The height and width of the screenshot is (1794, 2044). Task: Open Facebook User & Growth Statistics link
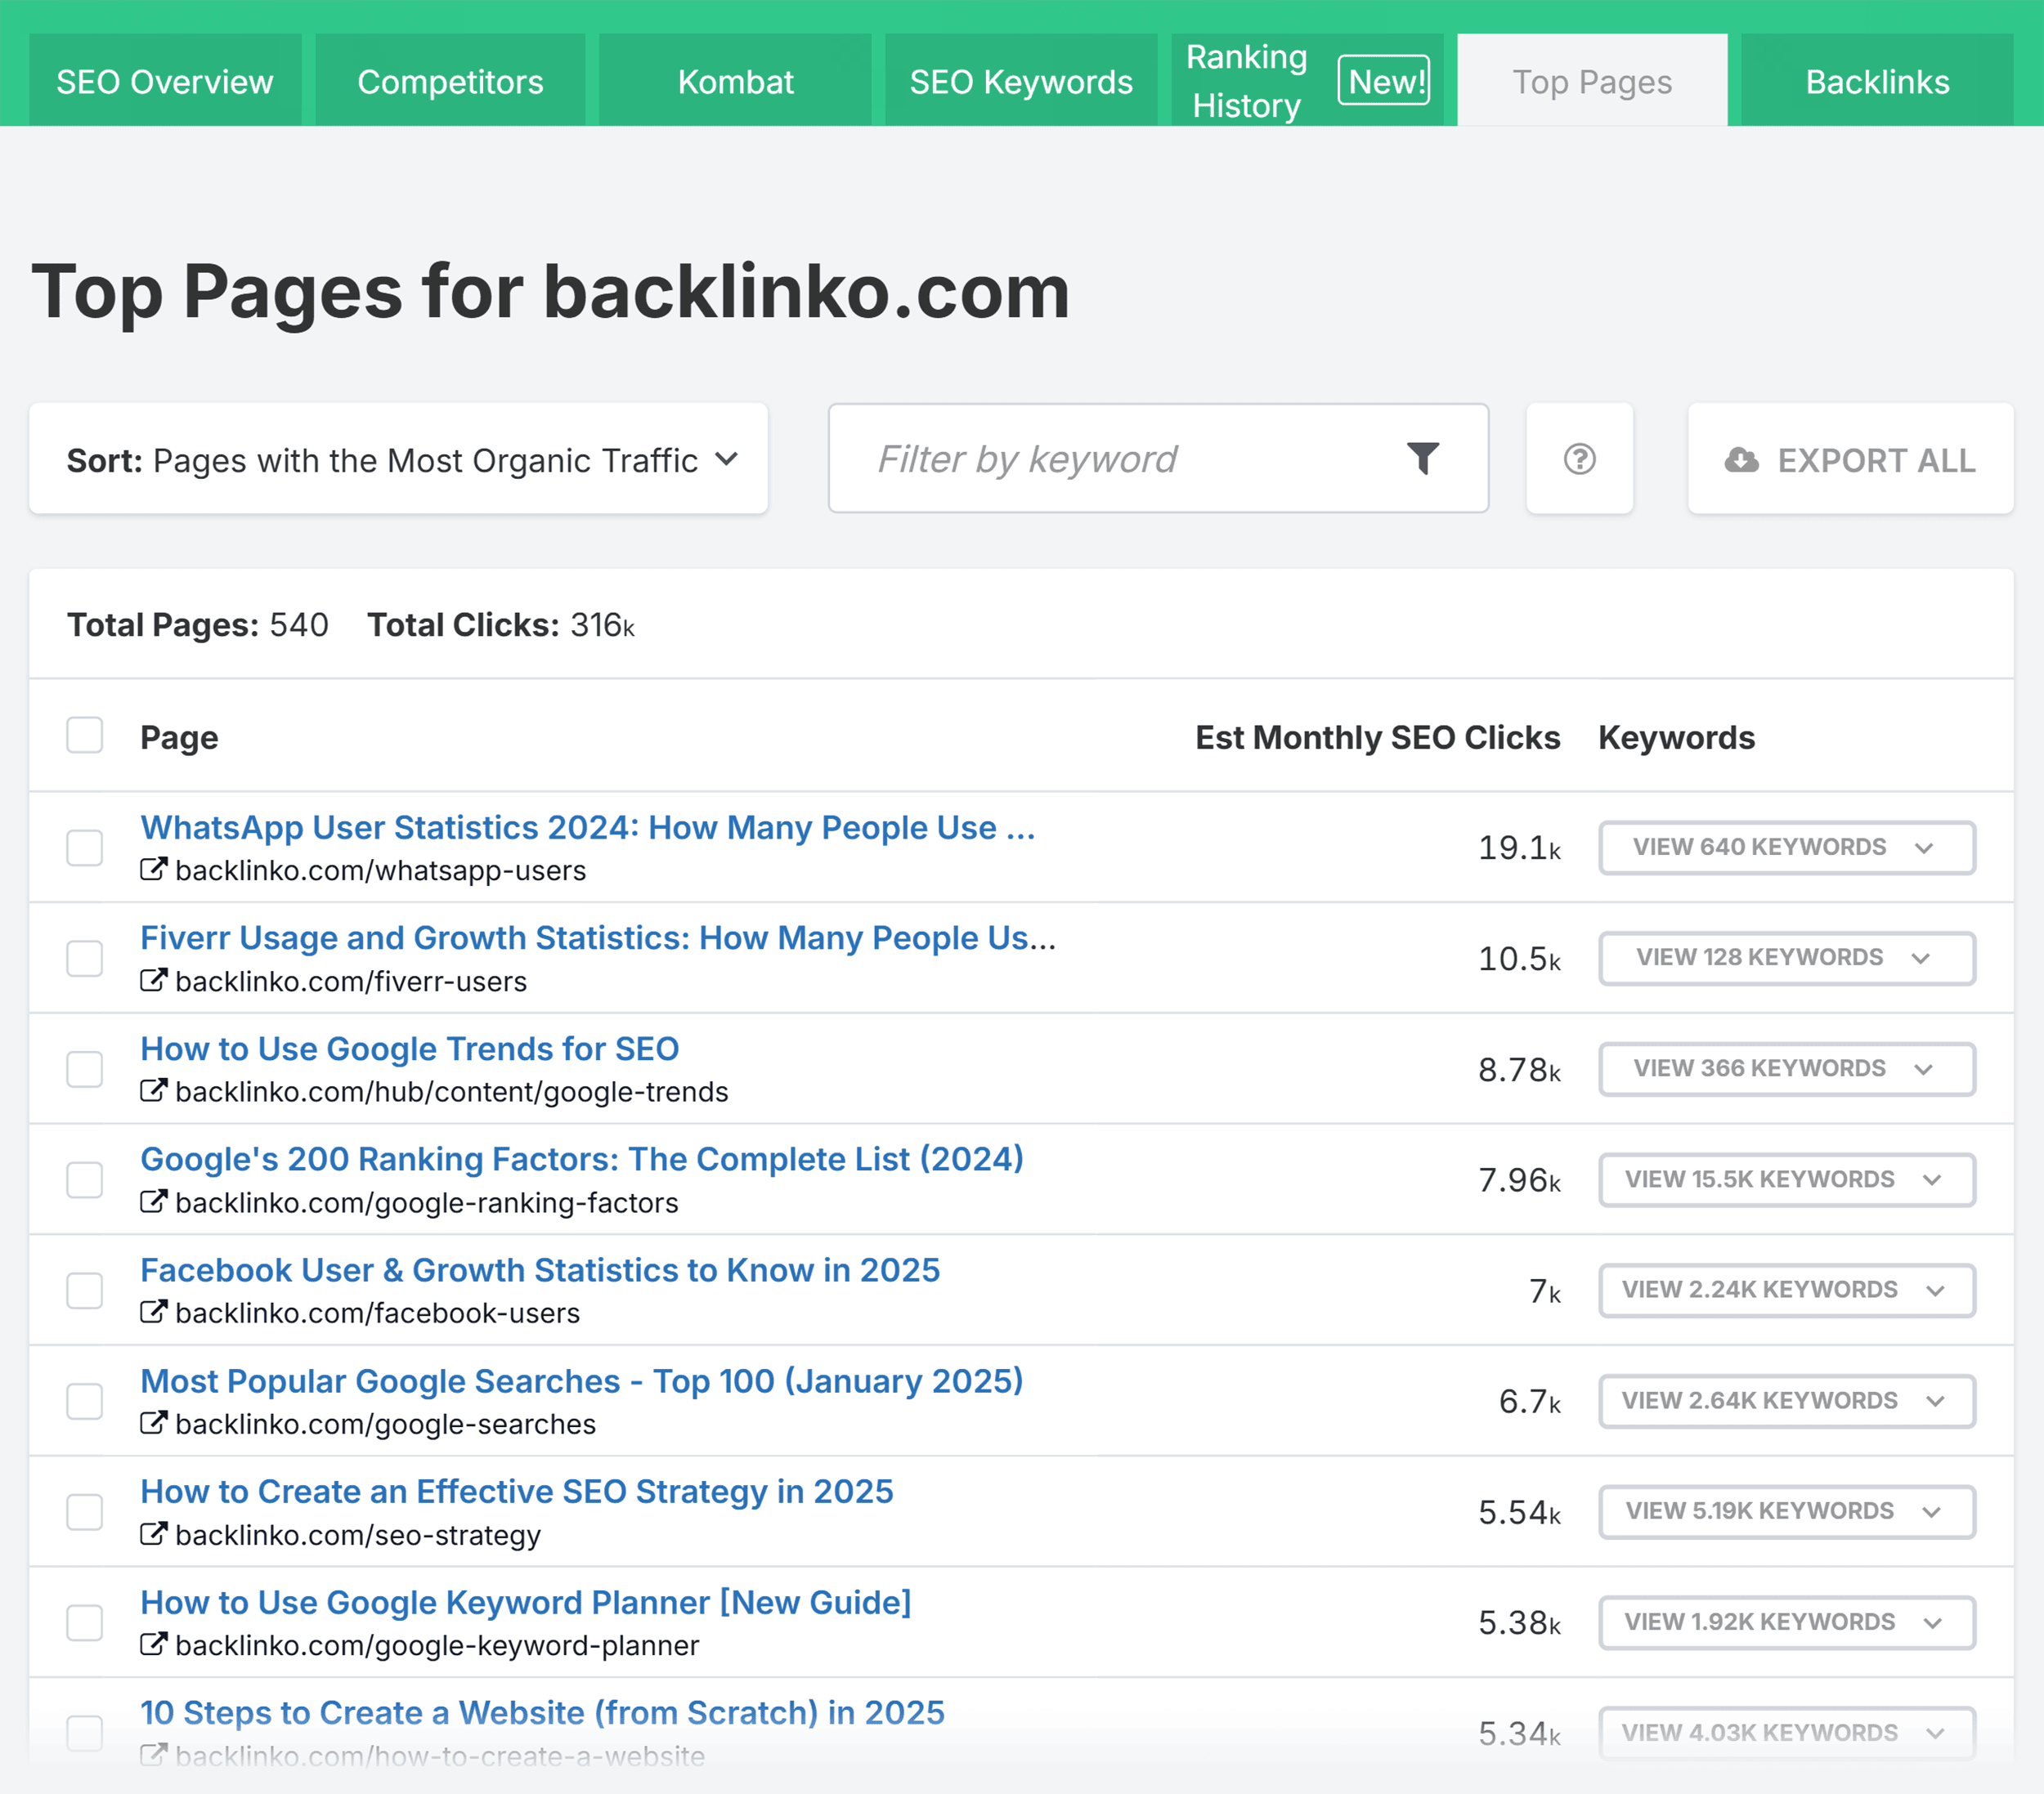click(540, 1270)
